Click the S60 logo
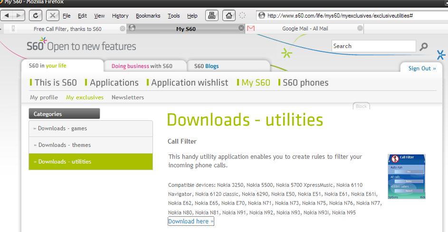Screen dimensions: 448x232 (x=36, y=46)
